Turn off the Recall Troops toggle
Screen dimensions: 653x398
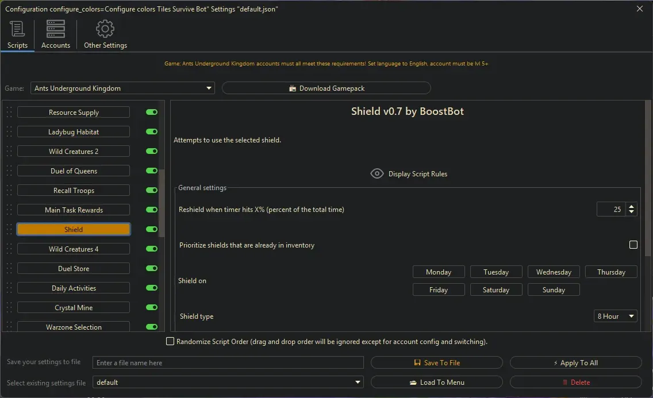[x=152, y=191]
